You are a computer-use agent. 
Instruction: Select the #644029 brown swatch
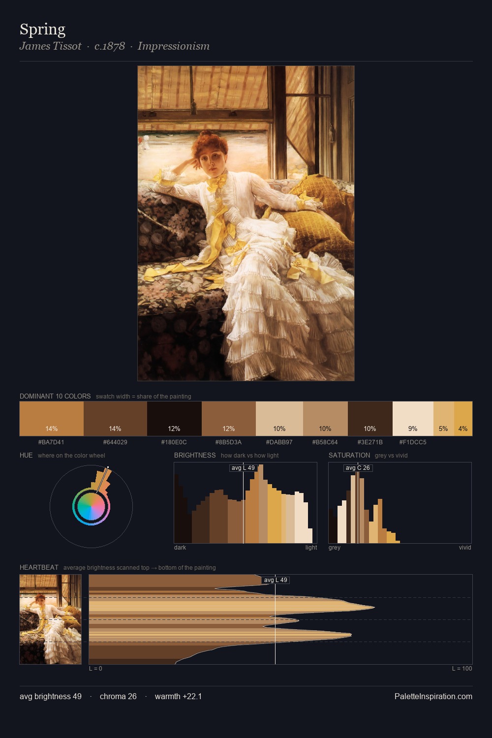(115, 419)
